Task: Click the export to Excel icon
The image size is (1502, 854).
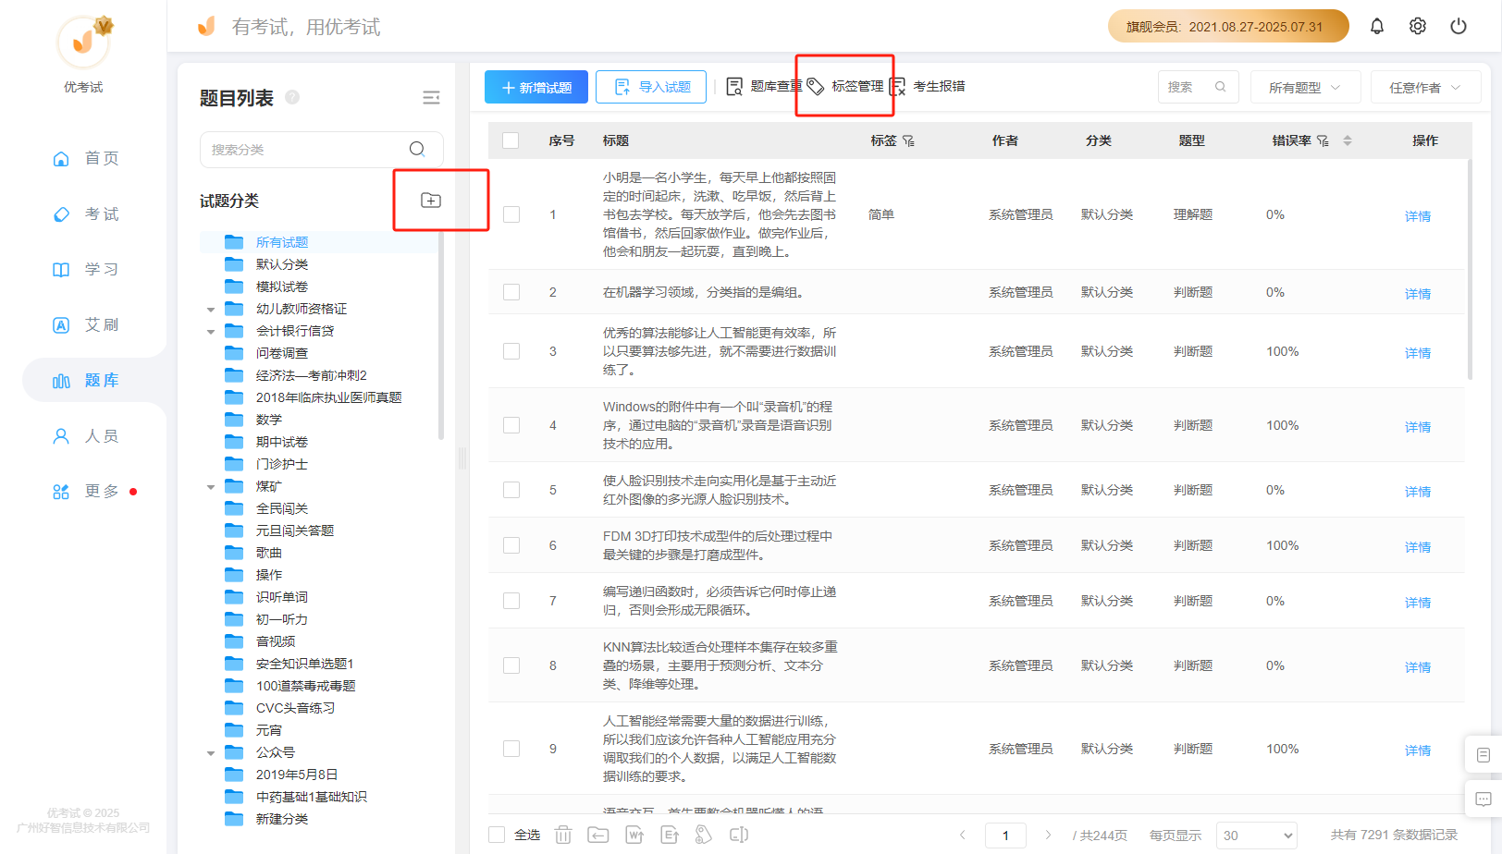Action: click(670, 835)
